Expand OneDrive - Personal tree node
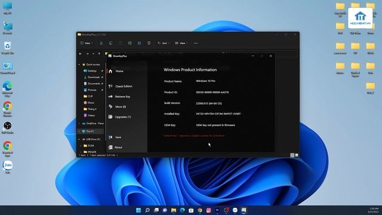Screen dimensions: 382x215 (79, 124)
